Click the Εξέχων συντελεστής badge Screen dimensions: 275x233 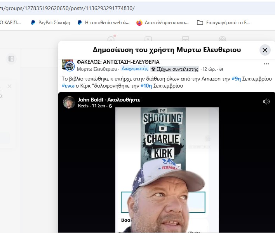point(175,69)
